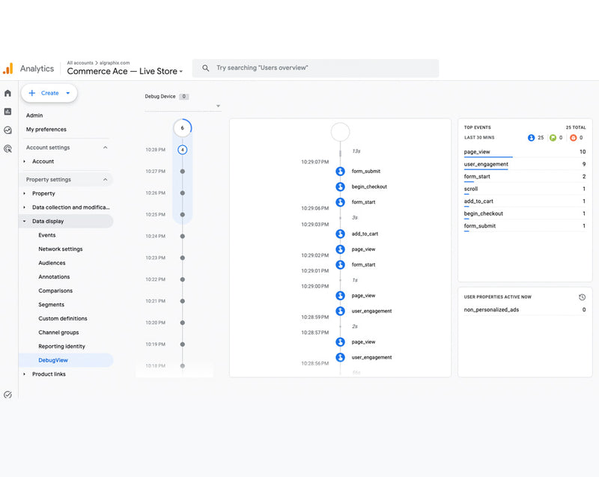
Task: Click the non_personalized_ads user property
Action: [491, 310]
